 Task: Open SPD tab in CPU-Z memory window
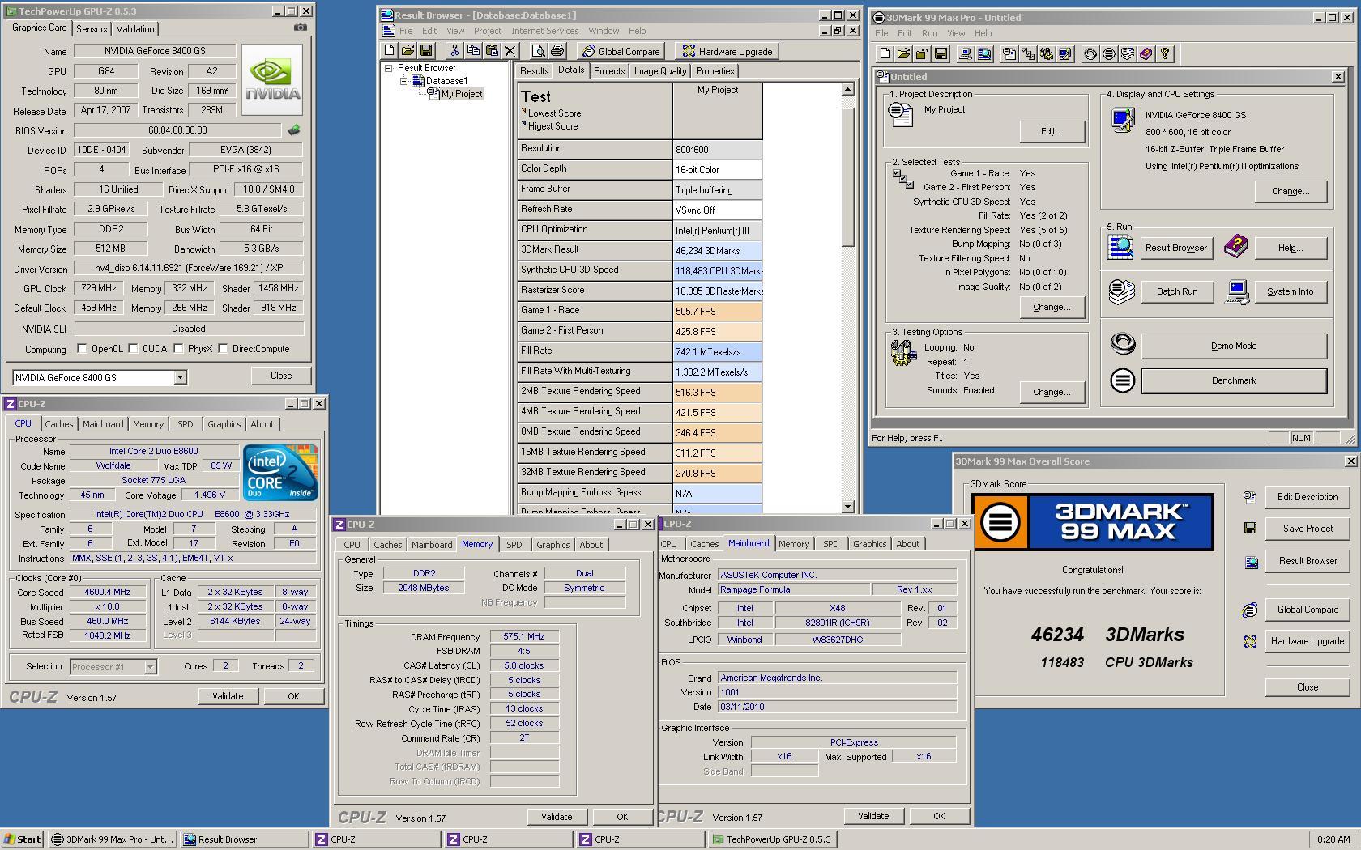(x=514, y=545)
